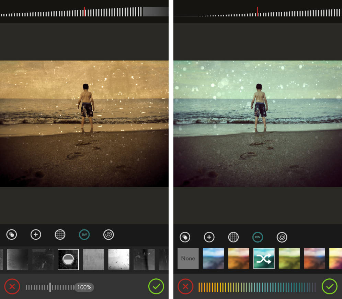Pick the brightest white texture thumbnail

118,259
